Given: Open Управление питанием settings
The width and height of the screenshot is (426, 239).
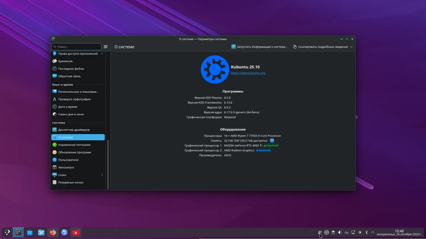Looking at the screenshot, I should tap(78, 145).
